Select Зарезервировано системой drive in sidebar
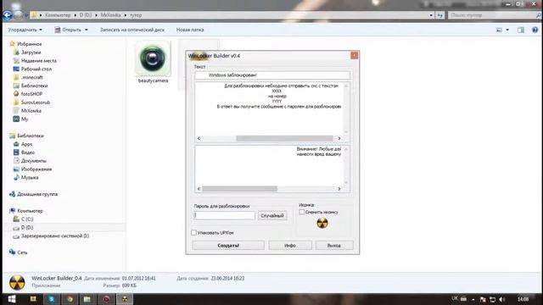This screenshot has height=305, width=543. (54, 236)
